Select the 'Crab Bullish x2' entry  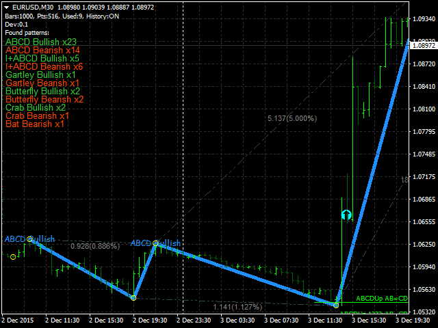[36, 107]
